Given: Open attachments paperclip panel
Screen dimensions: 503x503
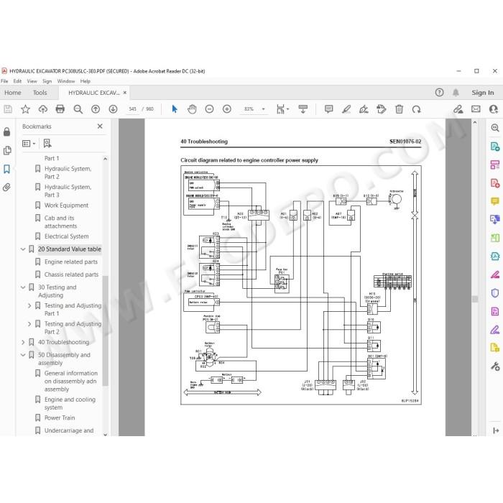Looking at the screenshot, I should (x=7, y=187).
